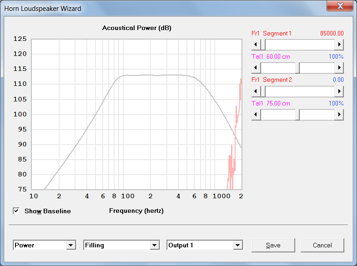Click the 100% value beside Tal1 60.00 cm
The image size is (357, 266).
[x=336, y=57]
